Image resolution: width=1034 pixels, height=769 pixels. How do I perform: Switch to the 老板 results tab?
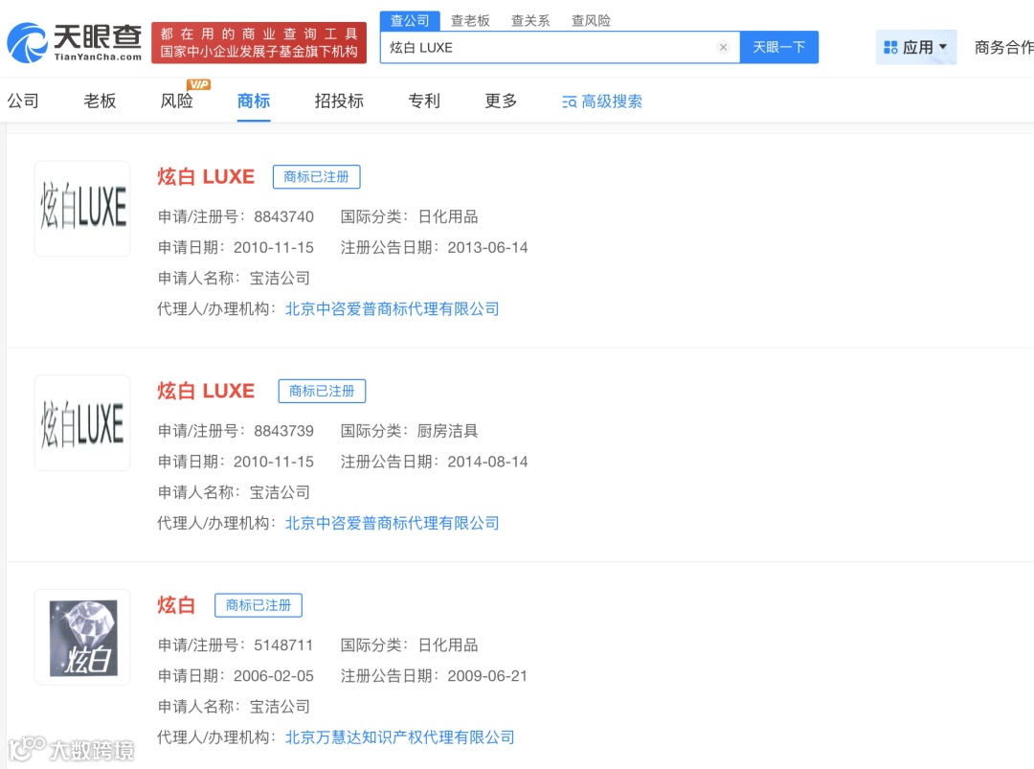[x=100, y=101]
